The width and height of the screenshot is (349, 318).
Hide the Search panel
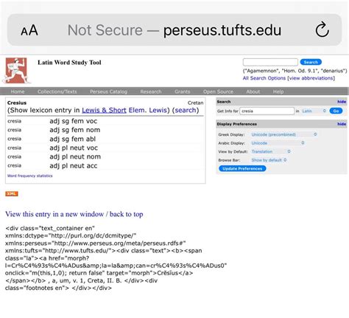click(x=342, y=102)
